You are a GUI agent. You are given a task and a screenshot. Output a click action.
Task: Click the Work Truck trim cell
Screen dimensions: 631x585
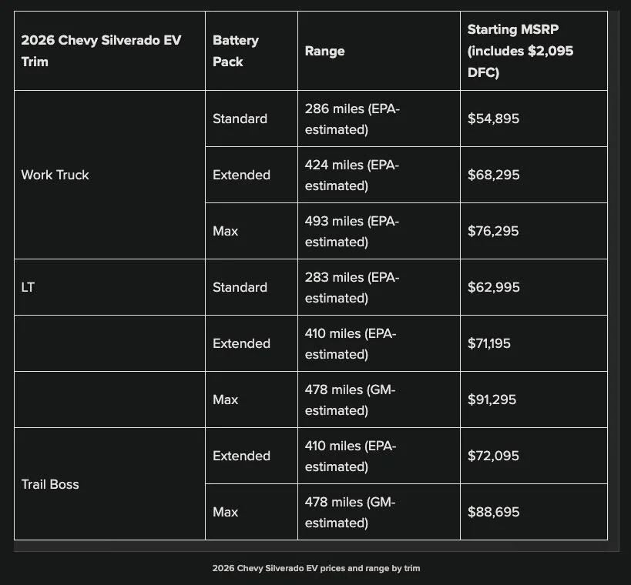[x=109, y=175]
